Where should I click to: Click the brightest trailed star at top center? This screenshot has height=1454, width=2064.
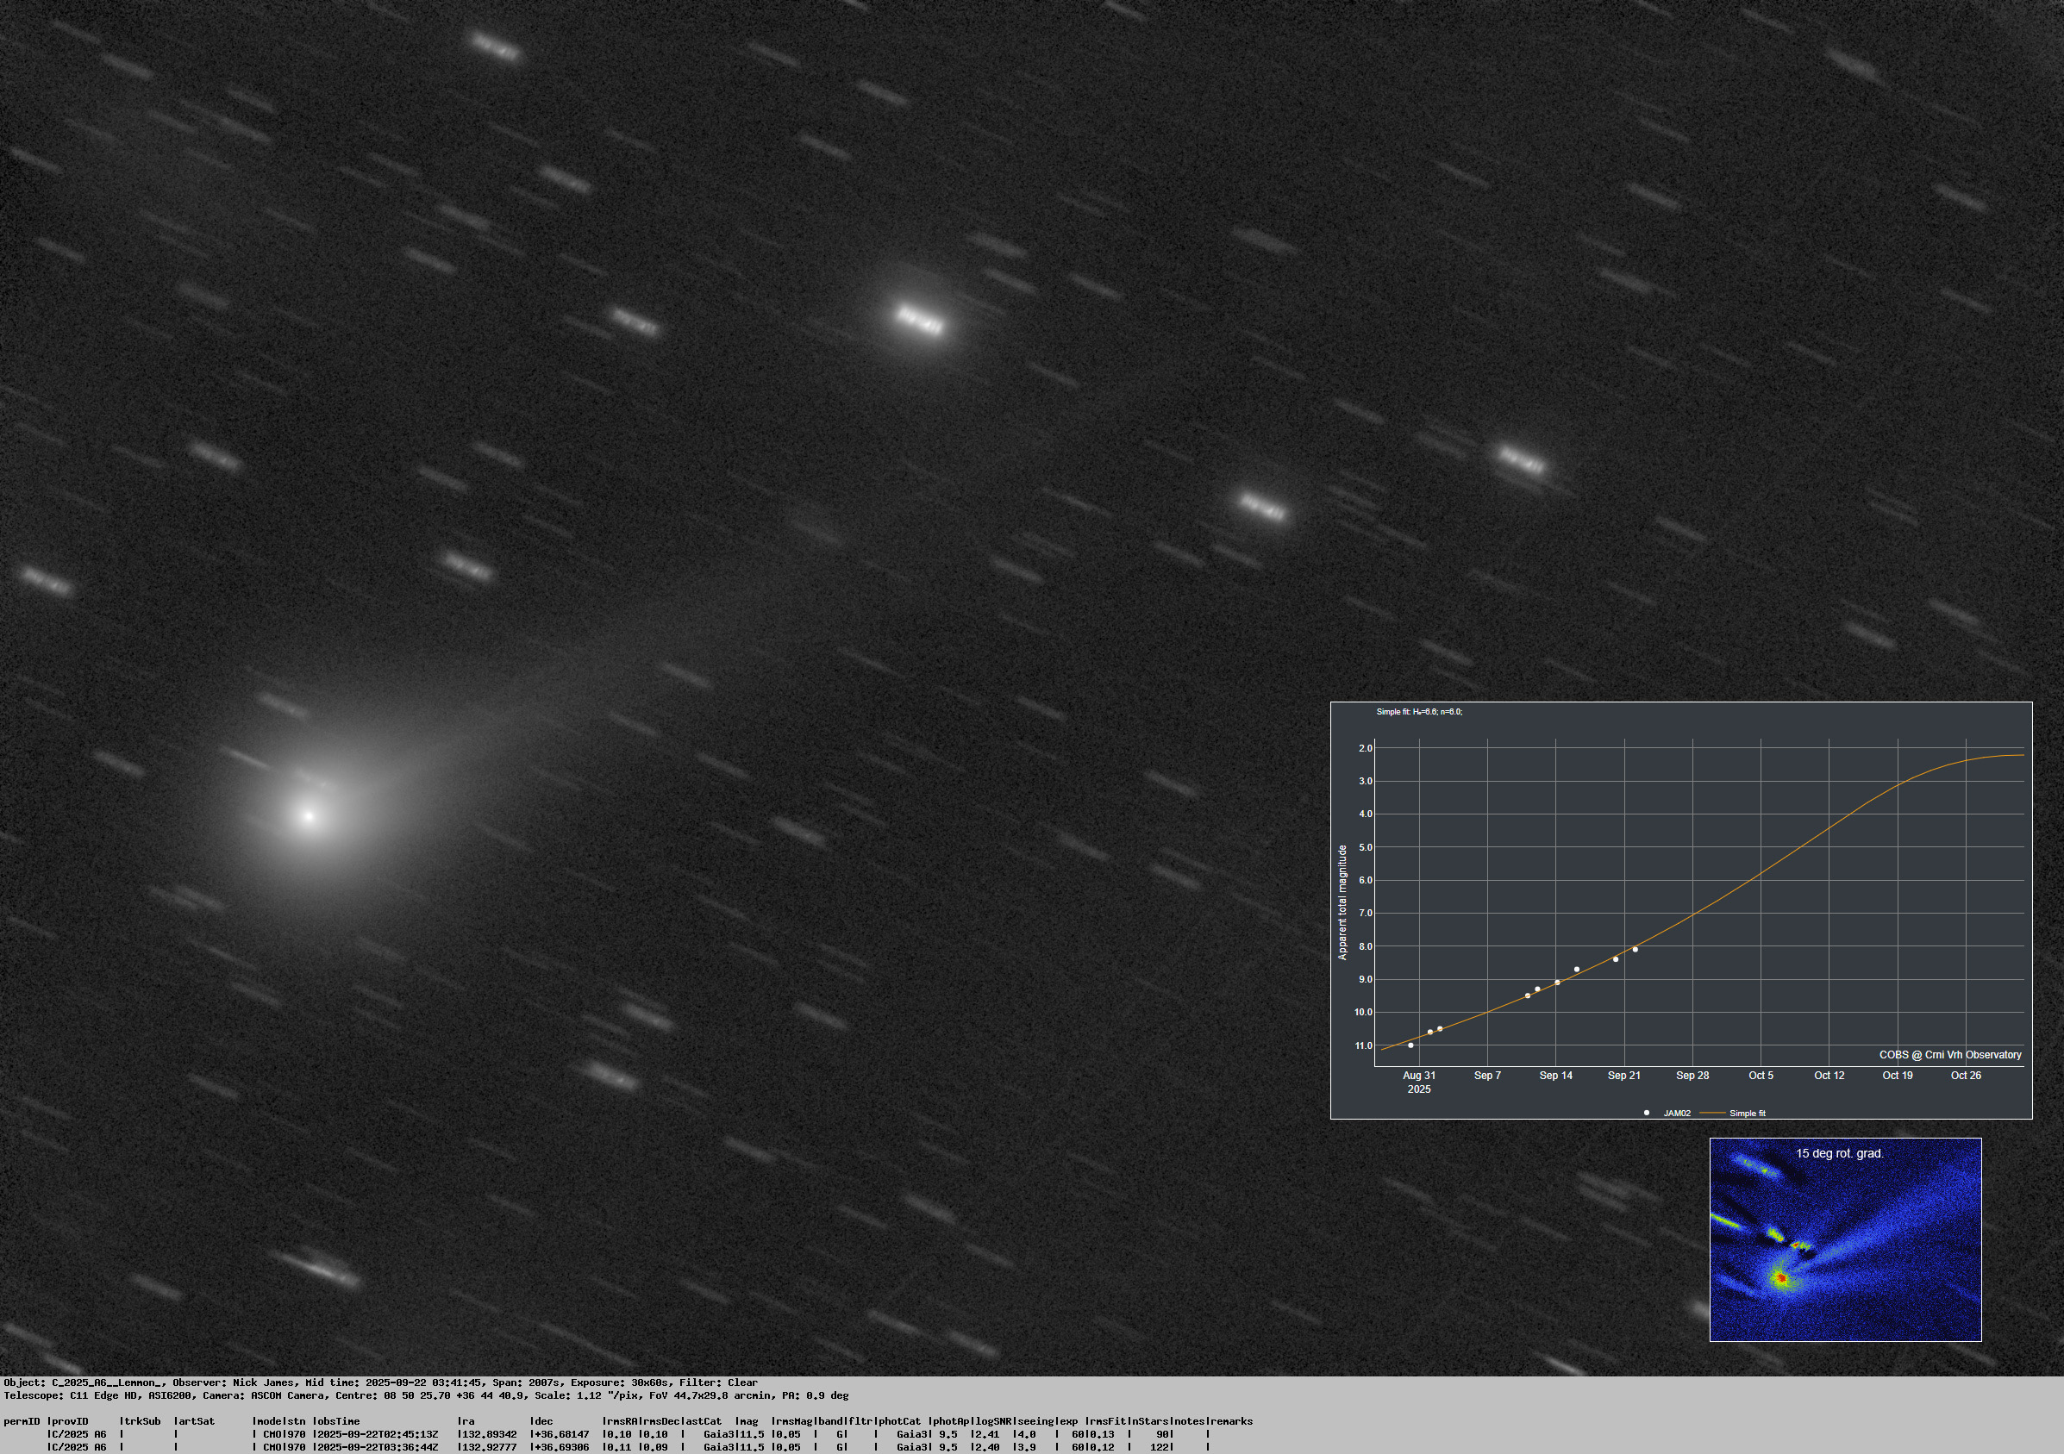click(x=920, y=320)
